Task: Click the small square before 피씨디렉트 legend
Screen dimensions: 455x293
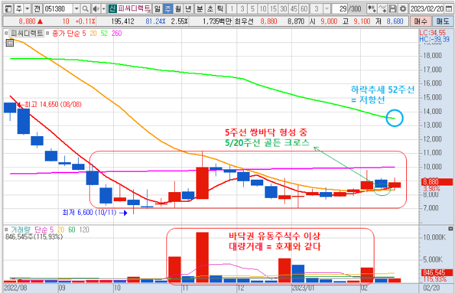Action: click(6, 33)
